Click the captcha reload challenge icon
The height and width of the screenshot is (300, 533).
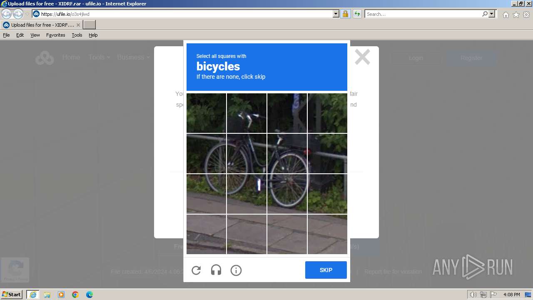coord(196,270)
